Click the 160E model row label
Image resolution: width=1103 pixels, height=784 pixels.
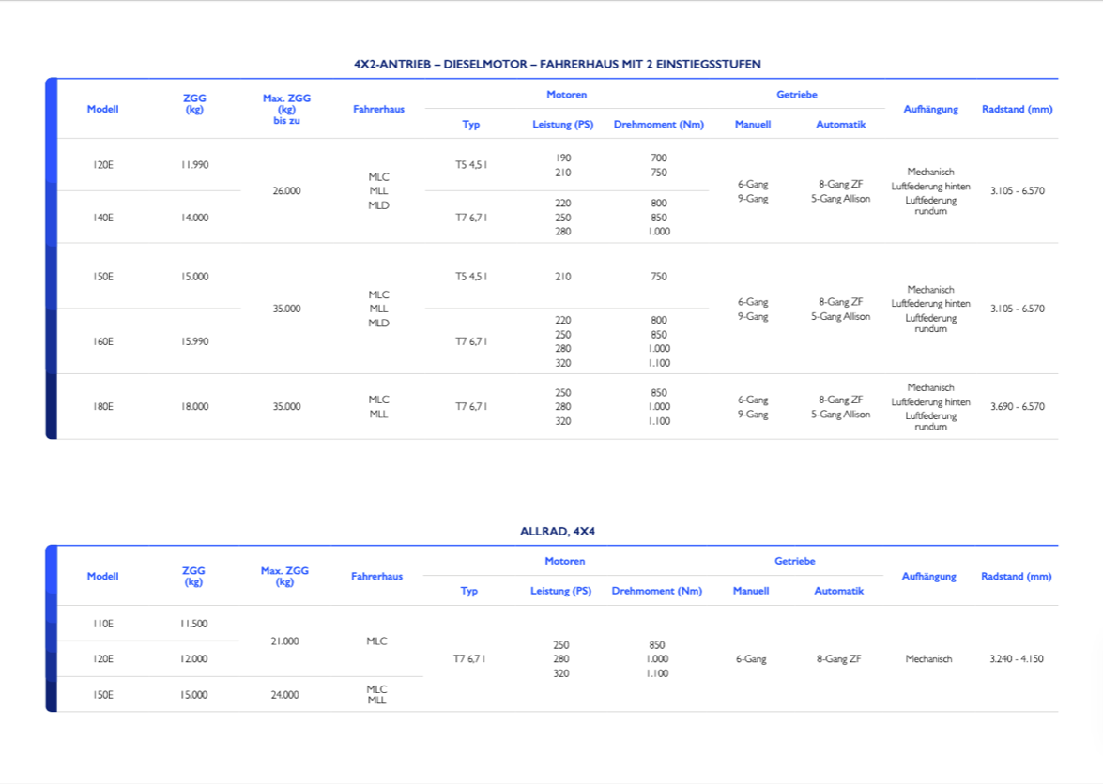[103, 341]
